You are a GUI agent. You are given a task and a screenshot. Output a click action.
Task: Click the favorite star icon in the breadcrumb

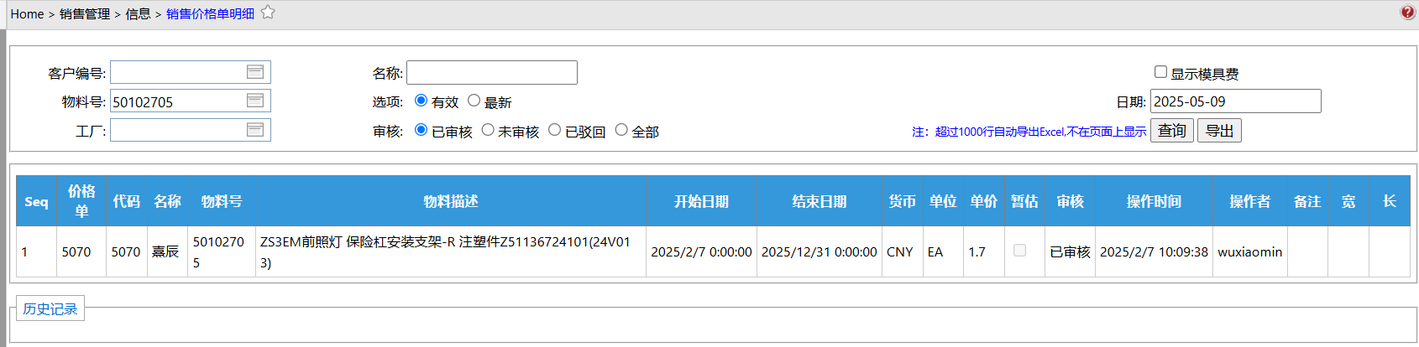point(268,13)
